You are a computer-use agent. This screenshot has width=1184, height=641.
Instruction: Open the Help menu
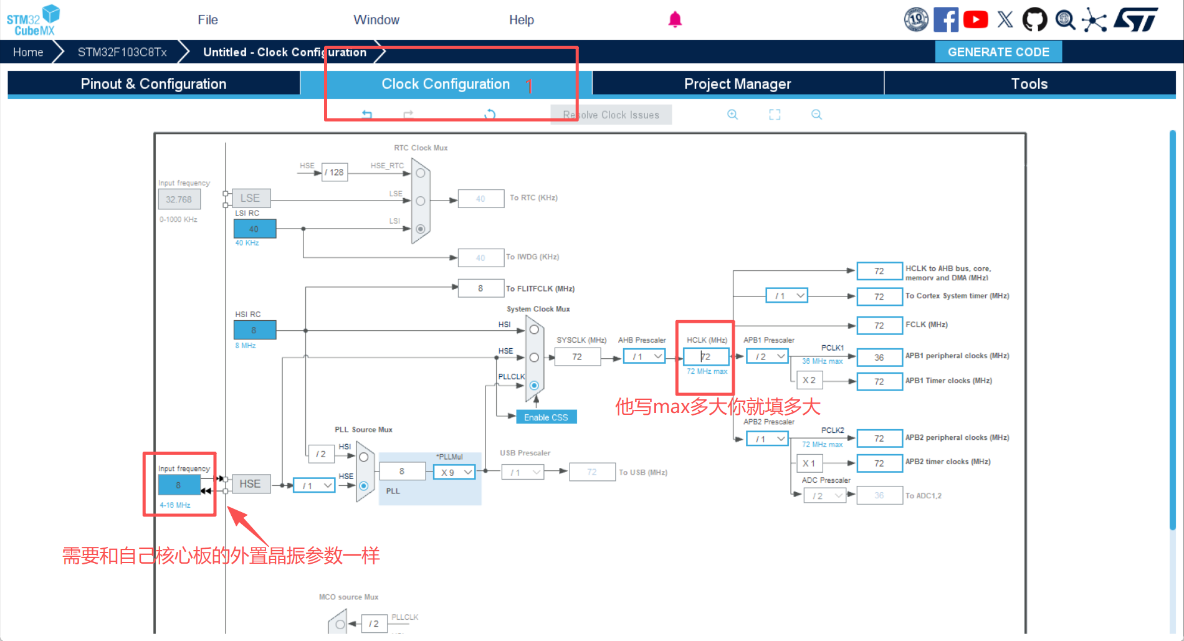[521, 20]
